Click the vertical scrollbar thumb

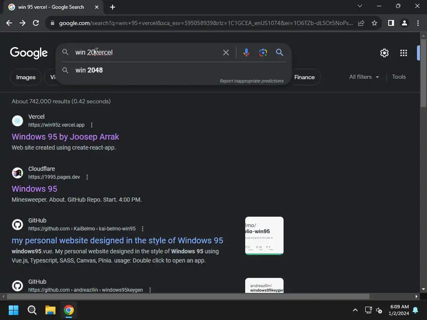tap(423, 73)
